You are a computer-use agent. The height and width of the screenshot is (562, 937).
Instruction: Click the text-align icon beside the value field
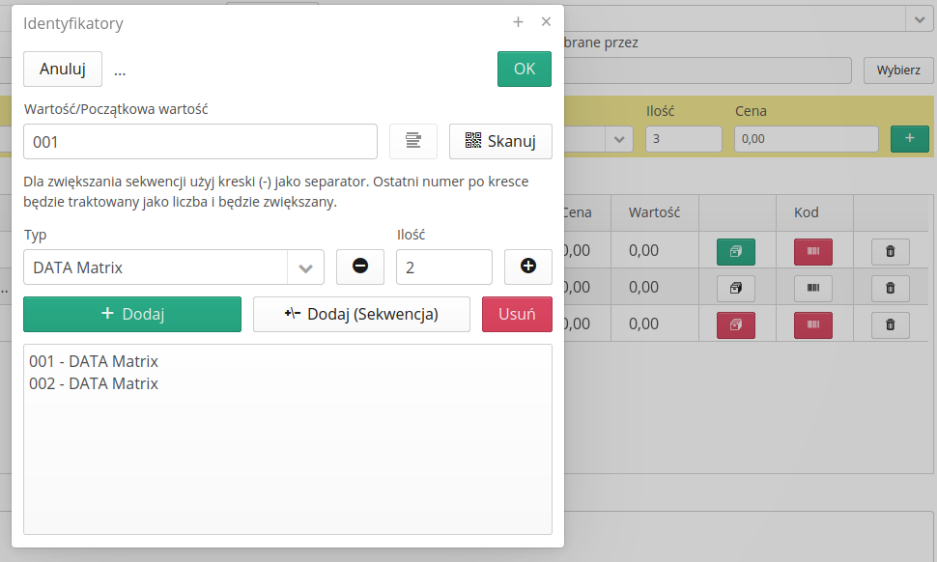413,141
